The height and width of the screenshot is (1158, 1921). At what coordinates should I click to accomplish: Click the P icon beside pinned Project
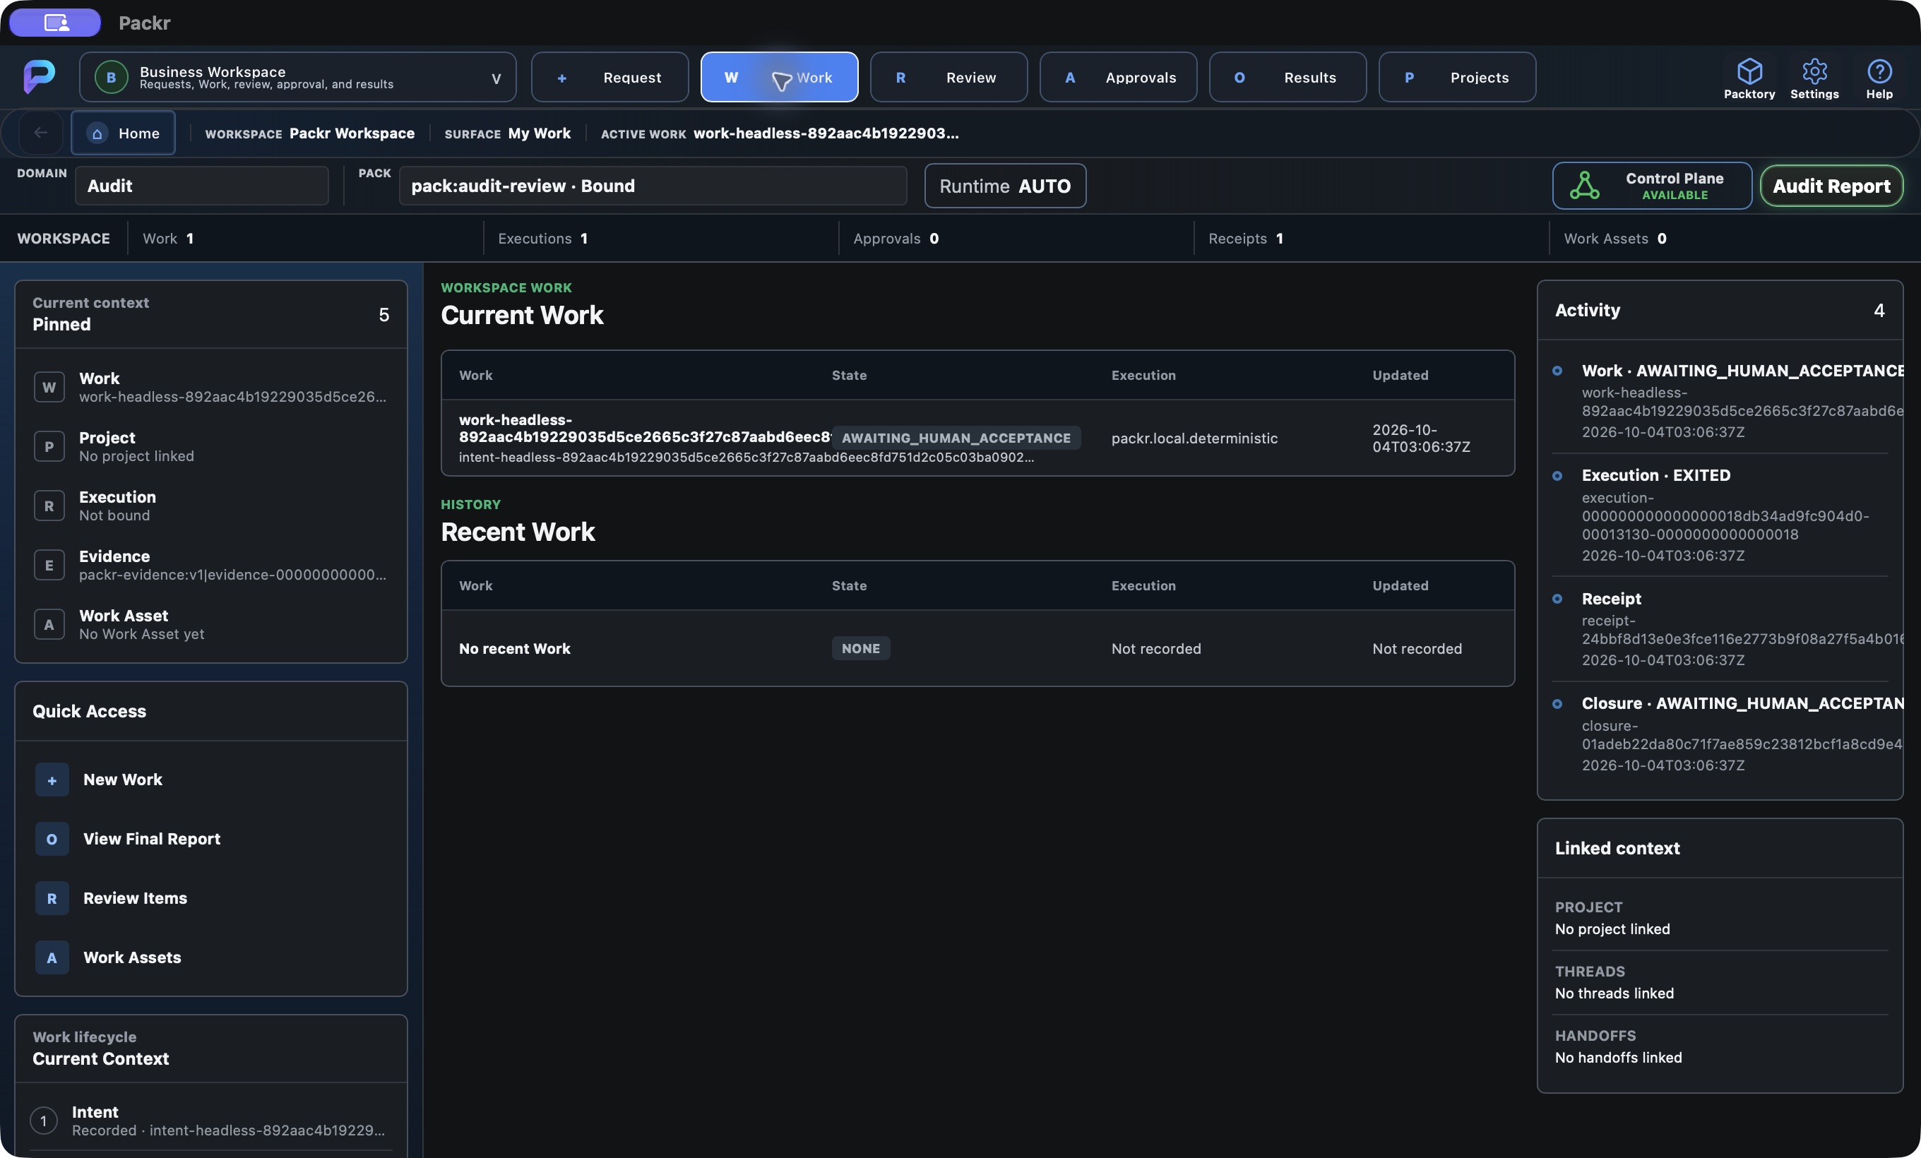pyautogui.click(x=49, y=446)
